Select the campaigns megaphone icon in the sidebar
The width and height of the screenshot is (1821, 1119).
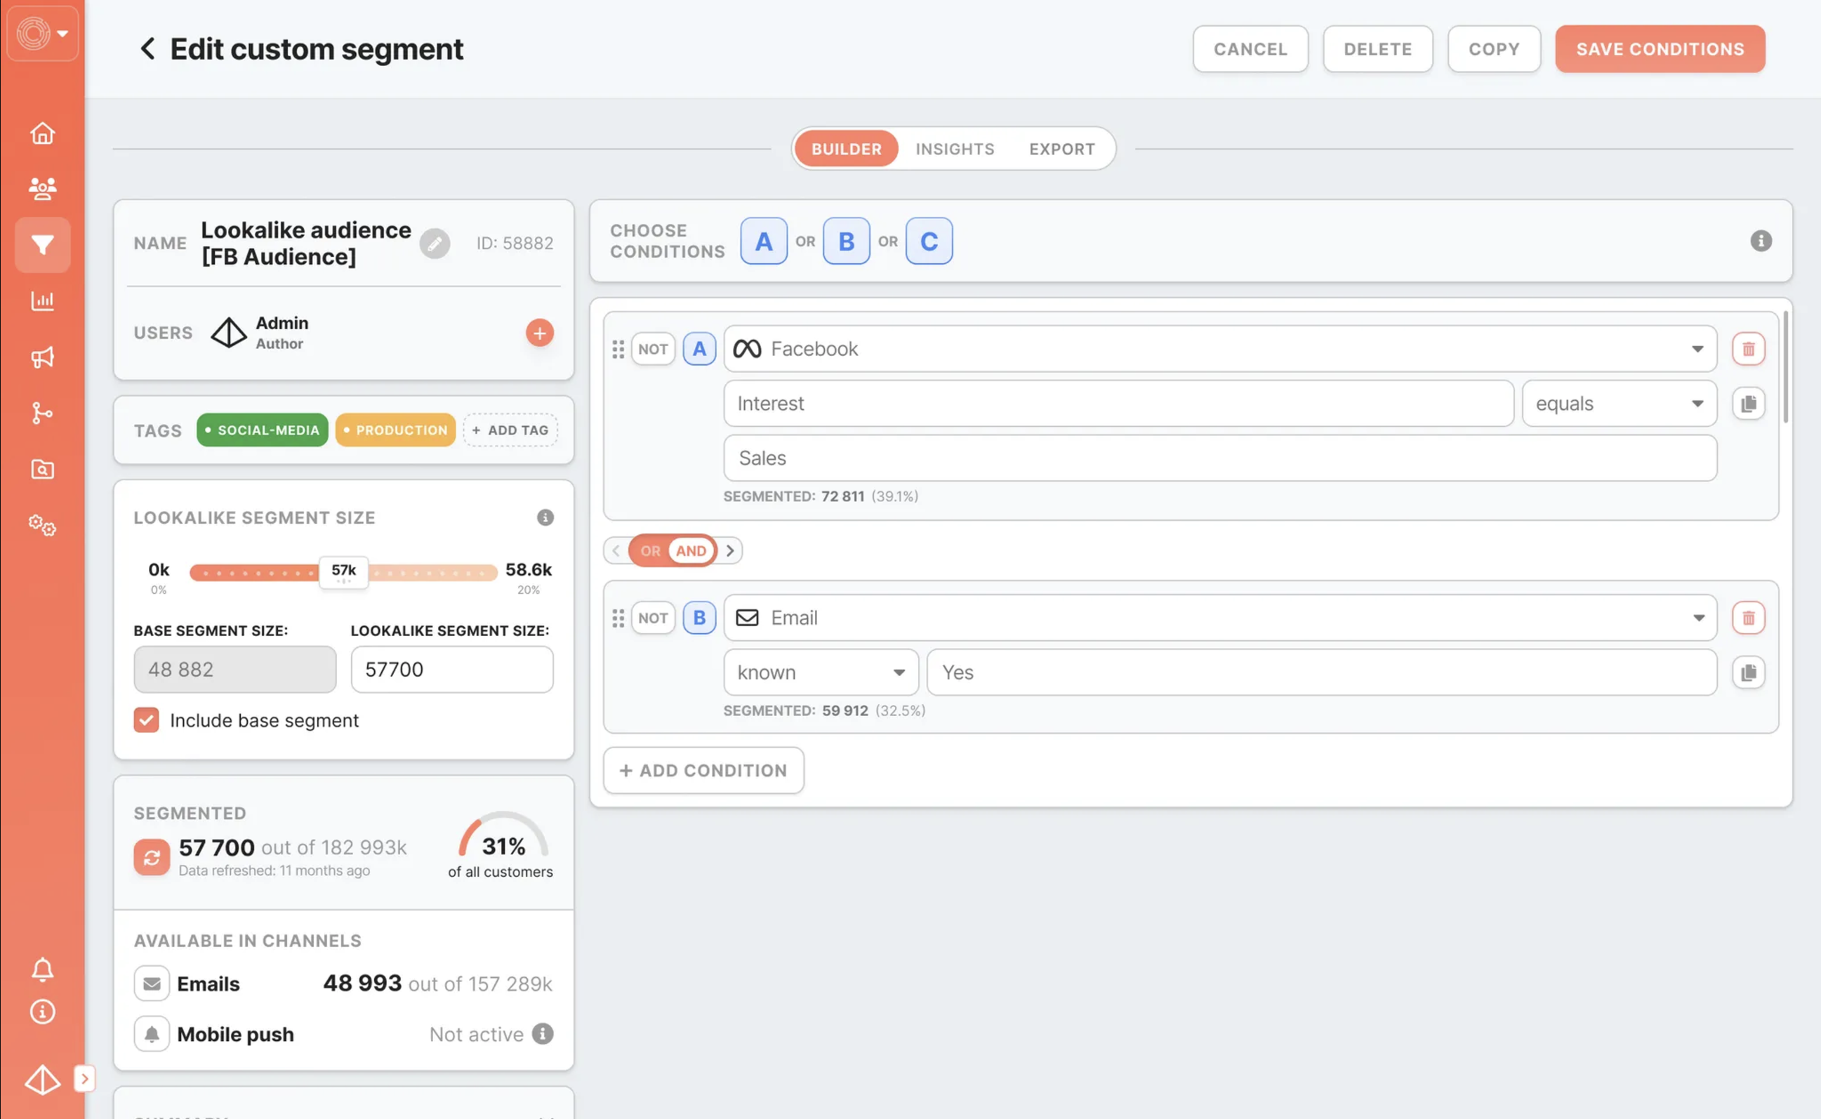click(42, 357)
